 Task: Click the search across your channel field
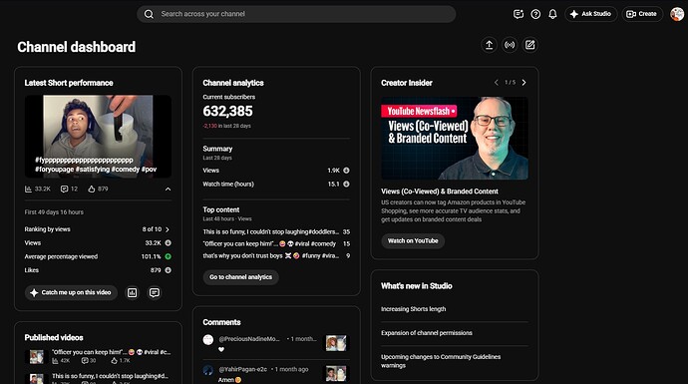pyautogui.click(x=296, y=14)
